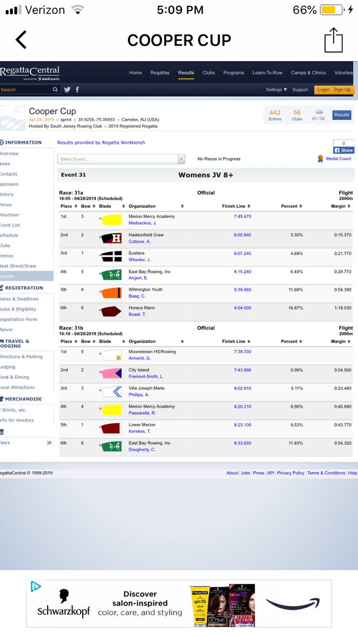The image size is (358, 637).
Task: Open rower link Medveckus, J.
Action: point(143,223)
